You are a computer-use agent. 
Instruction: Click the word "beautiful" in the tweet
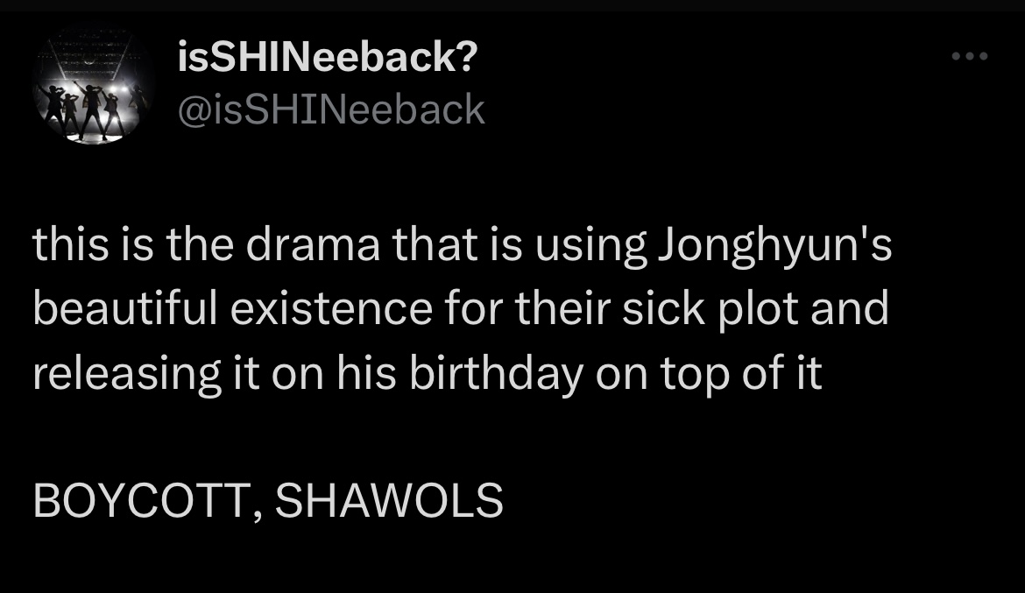pos(125,308)
